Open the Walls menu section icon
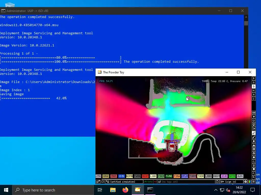This screenshot has height=195, width=261. 254,112
